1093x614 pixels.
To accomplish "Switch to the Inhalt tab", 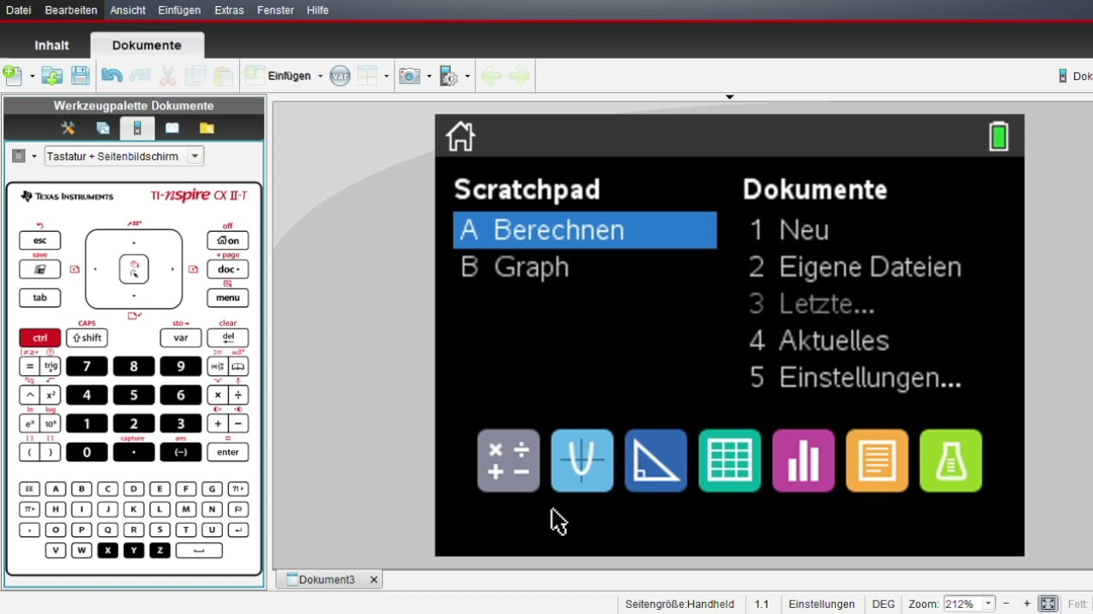I will coord(51,45).
